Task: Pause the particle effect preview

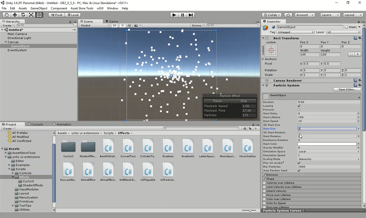Action: [x=217, y=101]
